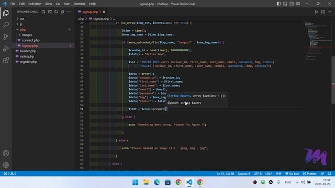Screen dimensions: 335x188
Task: Open the Run menu
Action: pos(66,4)
